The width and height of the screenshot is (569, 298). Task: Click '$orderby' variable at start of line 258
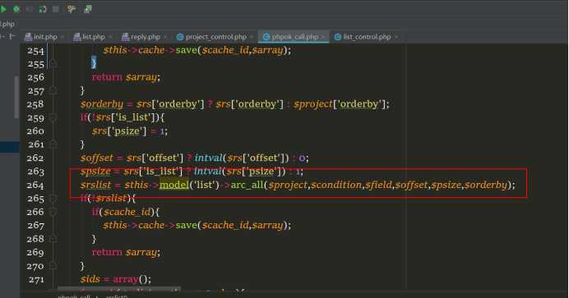click(x=102, y=104)
